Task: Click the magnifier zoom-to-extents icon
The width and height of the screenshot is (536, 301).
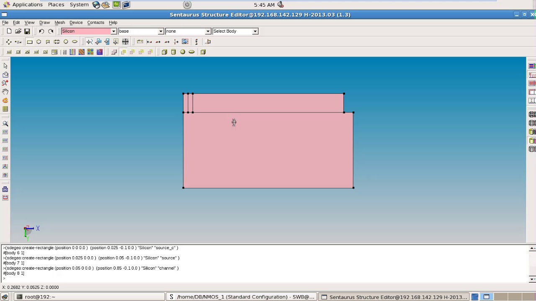Action: (x=5, y=123)
